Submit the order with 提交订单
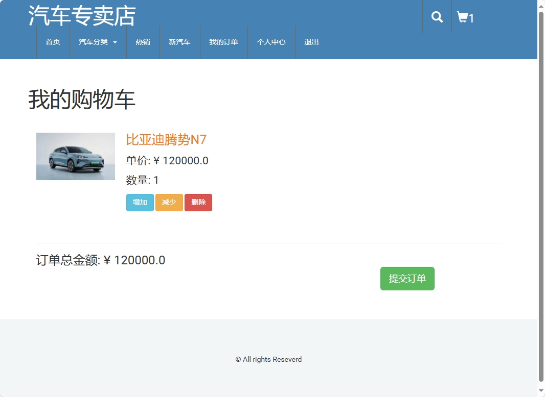 (407, 279)
